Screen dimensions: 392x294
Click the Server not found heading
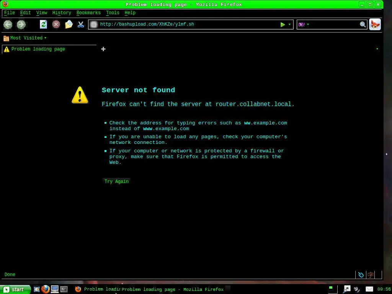pyautogui.click(x=138, y=90)
